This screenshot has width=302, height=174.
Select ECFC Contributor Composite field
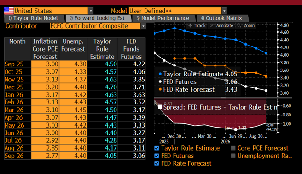pyautogui.click(x=95, y=26)
